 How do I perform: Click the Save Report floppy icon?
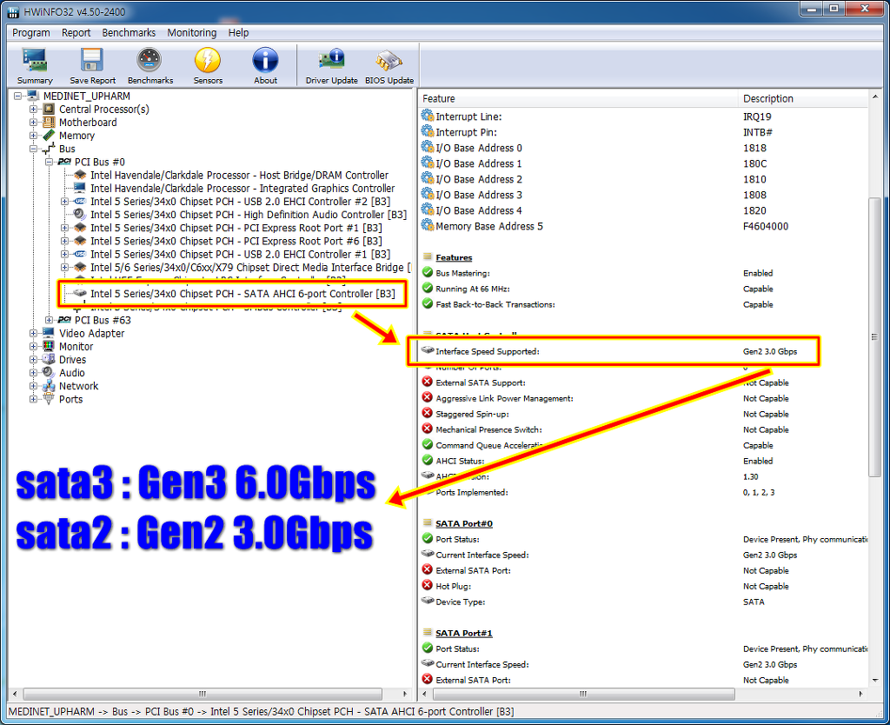(92, 60)
